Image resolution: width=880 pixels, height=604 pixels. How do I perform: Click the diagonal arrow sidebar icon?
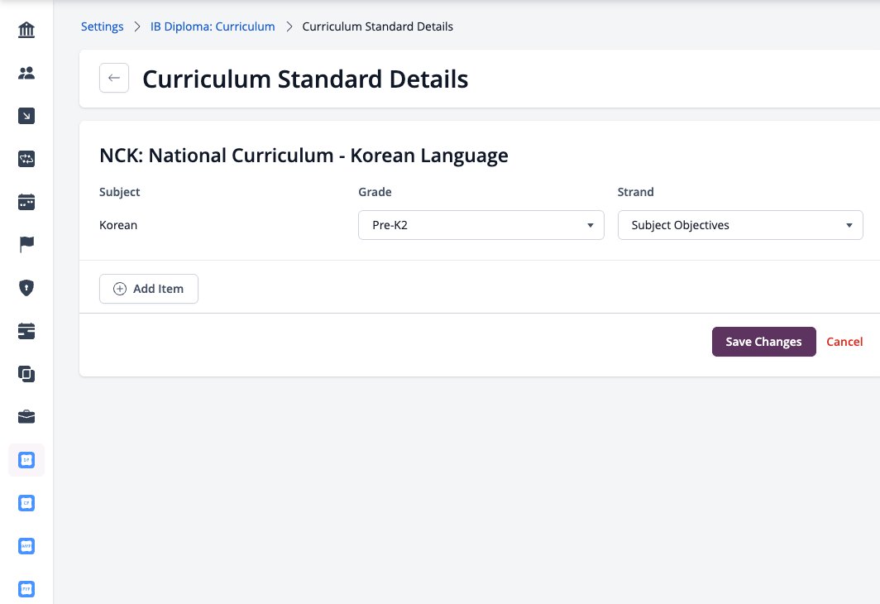coord(26,116)
